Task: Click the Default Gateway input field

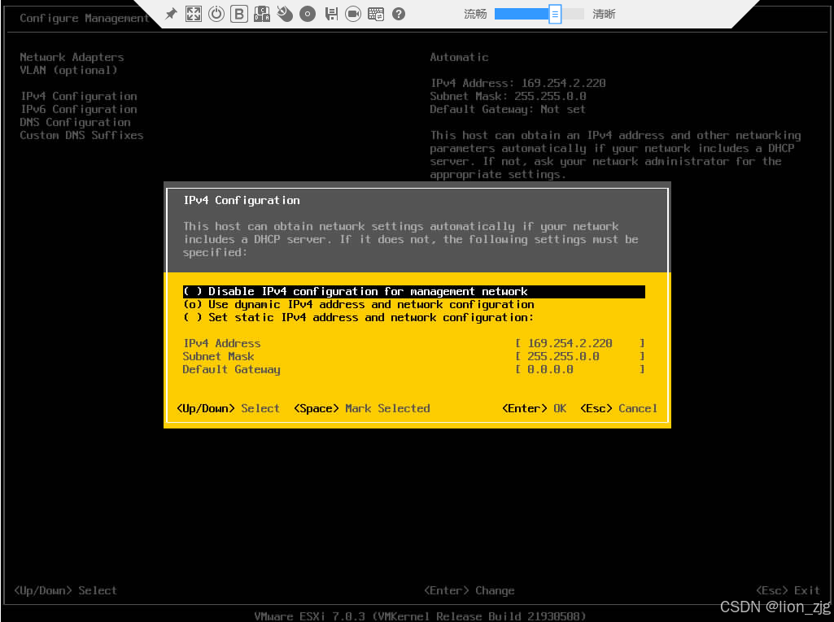Action: coord(579,370)
